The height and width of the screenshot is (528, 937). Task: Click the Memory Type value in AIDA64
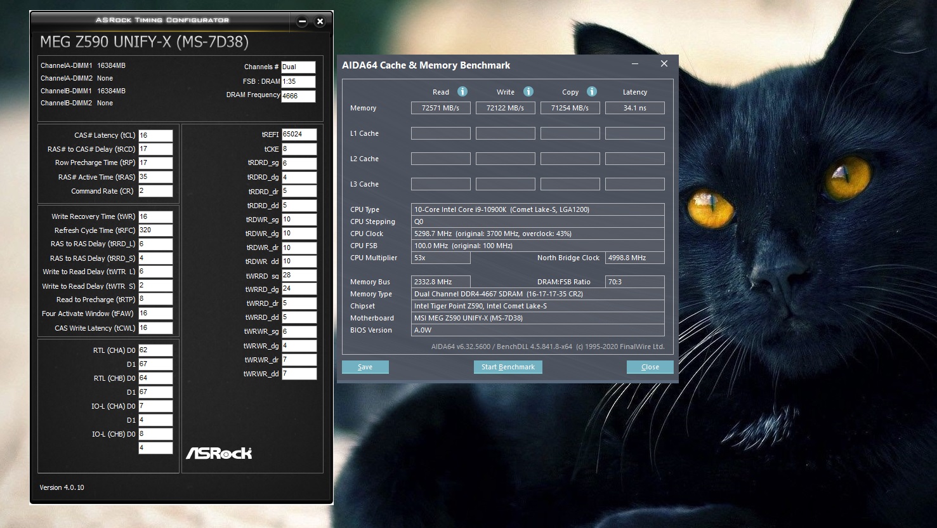click(538, 294)
